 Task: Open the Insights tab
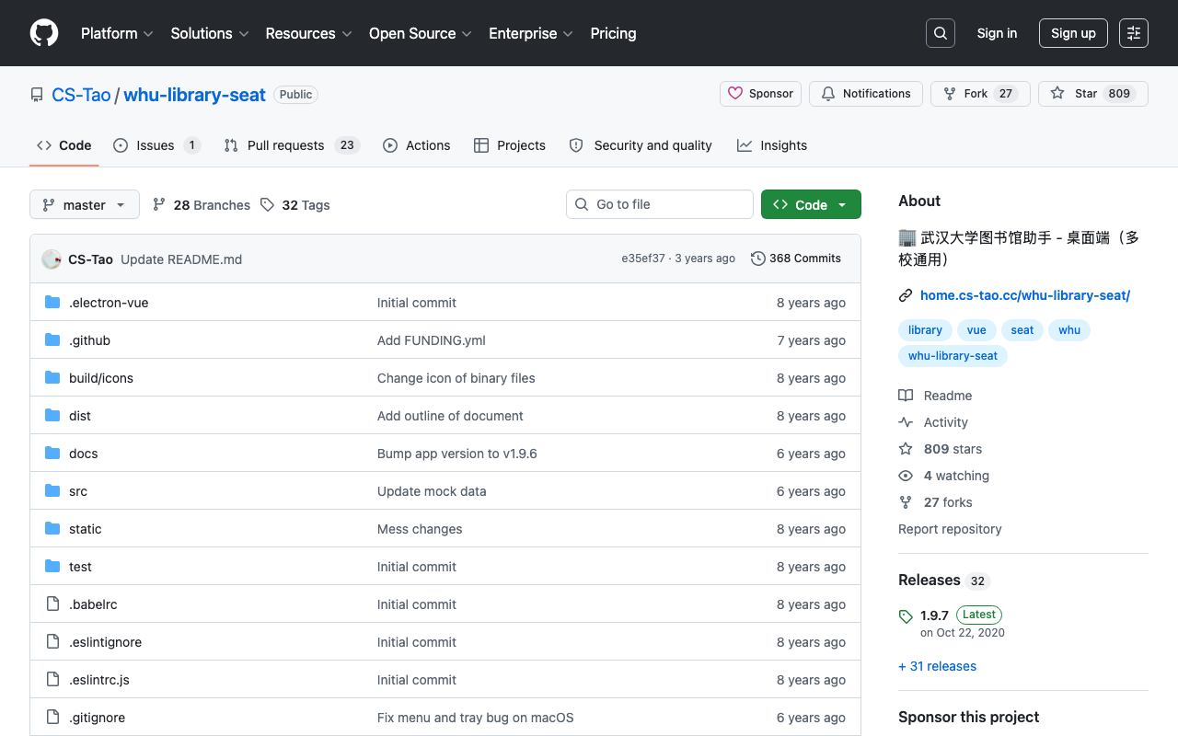[x=772, y=145]
